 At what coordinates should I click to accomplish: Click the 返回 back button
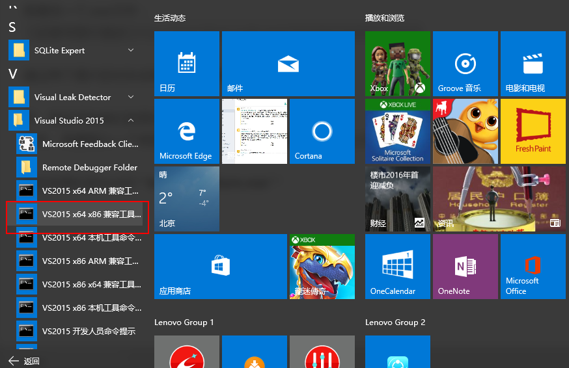24,361
